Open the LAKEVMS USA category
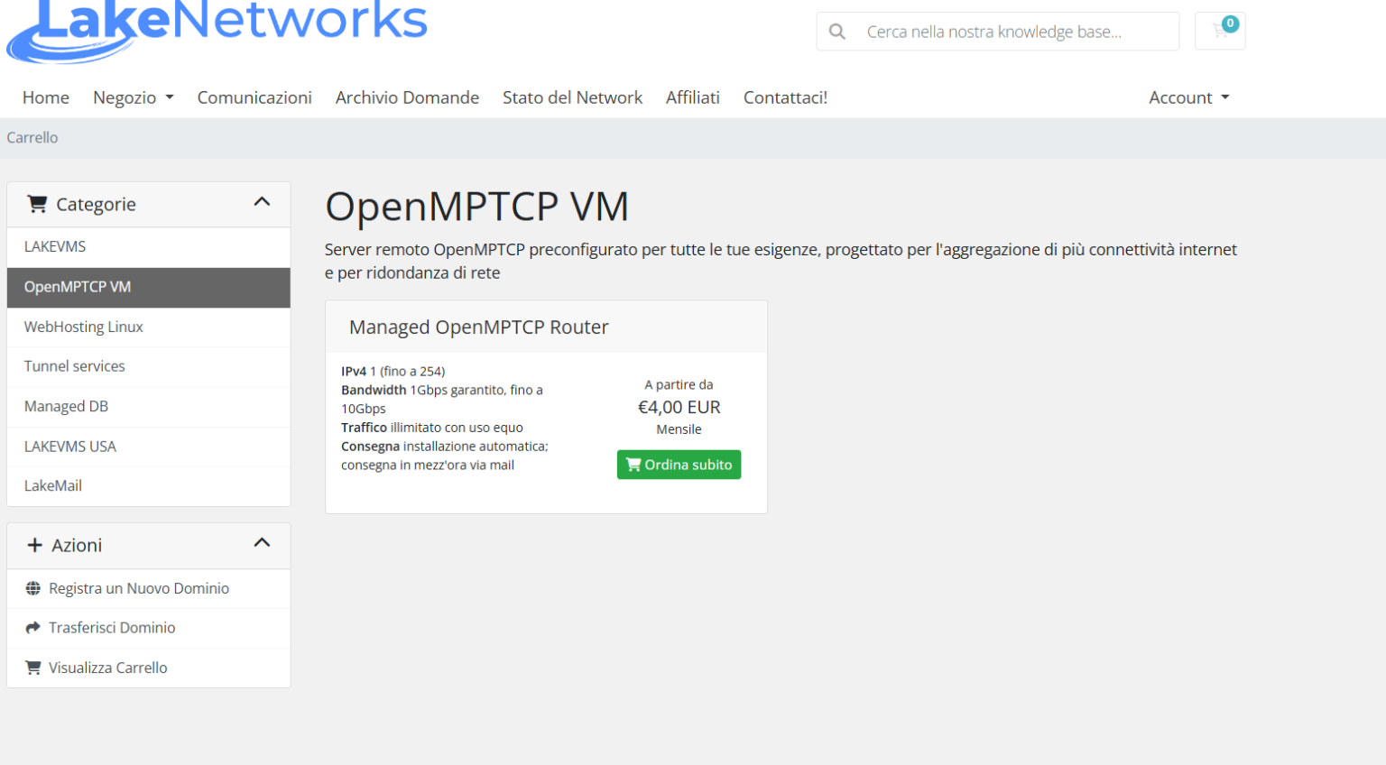This screenshot has height=765, width=1386. pos(149,447)
